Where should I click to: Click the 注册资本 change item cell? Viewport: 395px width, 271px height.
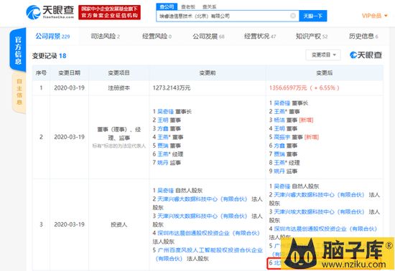118,88
